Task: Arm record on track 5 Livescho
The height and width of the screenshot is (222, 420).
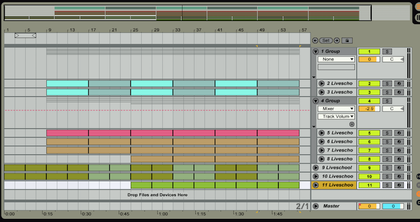Action: pos(399,133)
